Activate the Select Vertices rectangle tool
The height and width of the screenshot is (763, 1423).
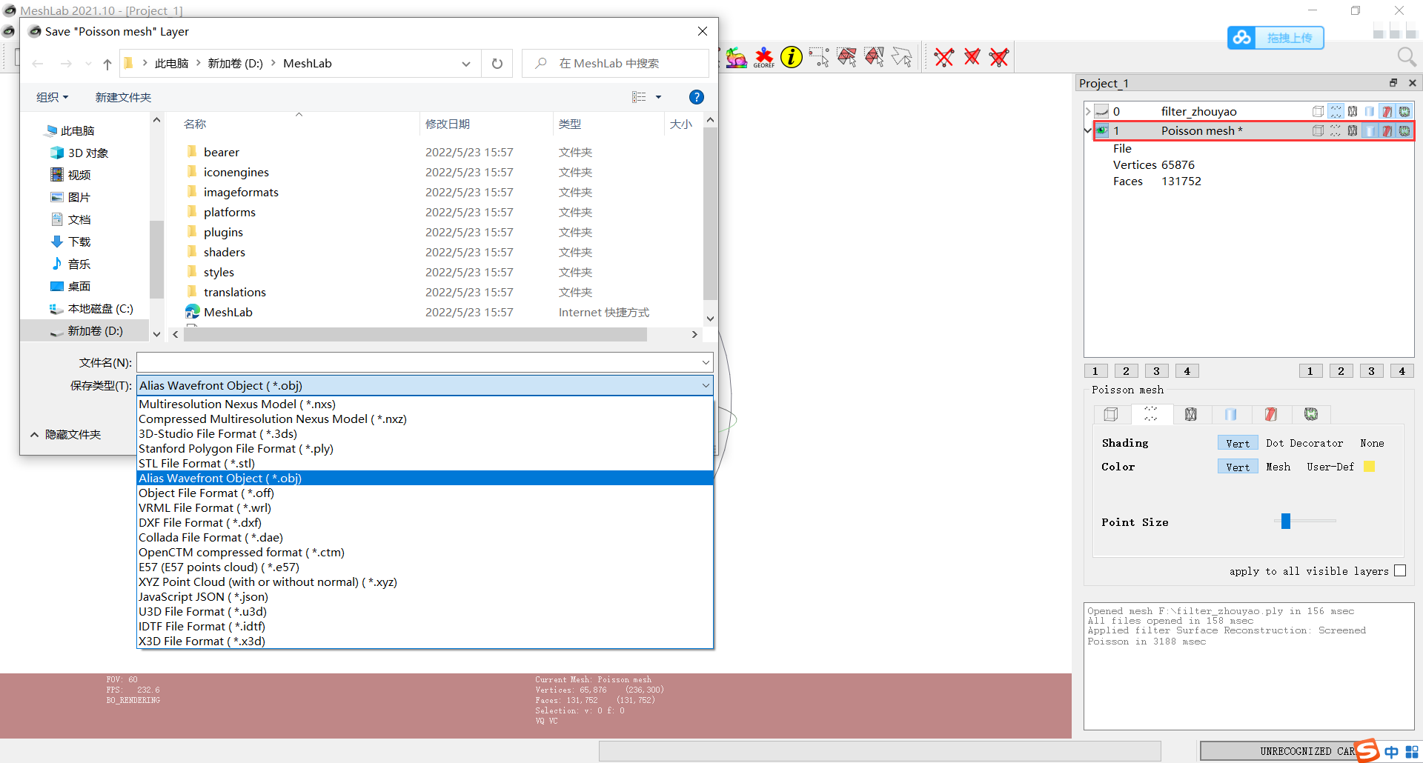click(x=819, y=57)
